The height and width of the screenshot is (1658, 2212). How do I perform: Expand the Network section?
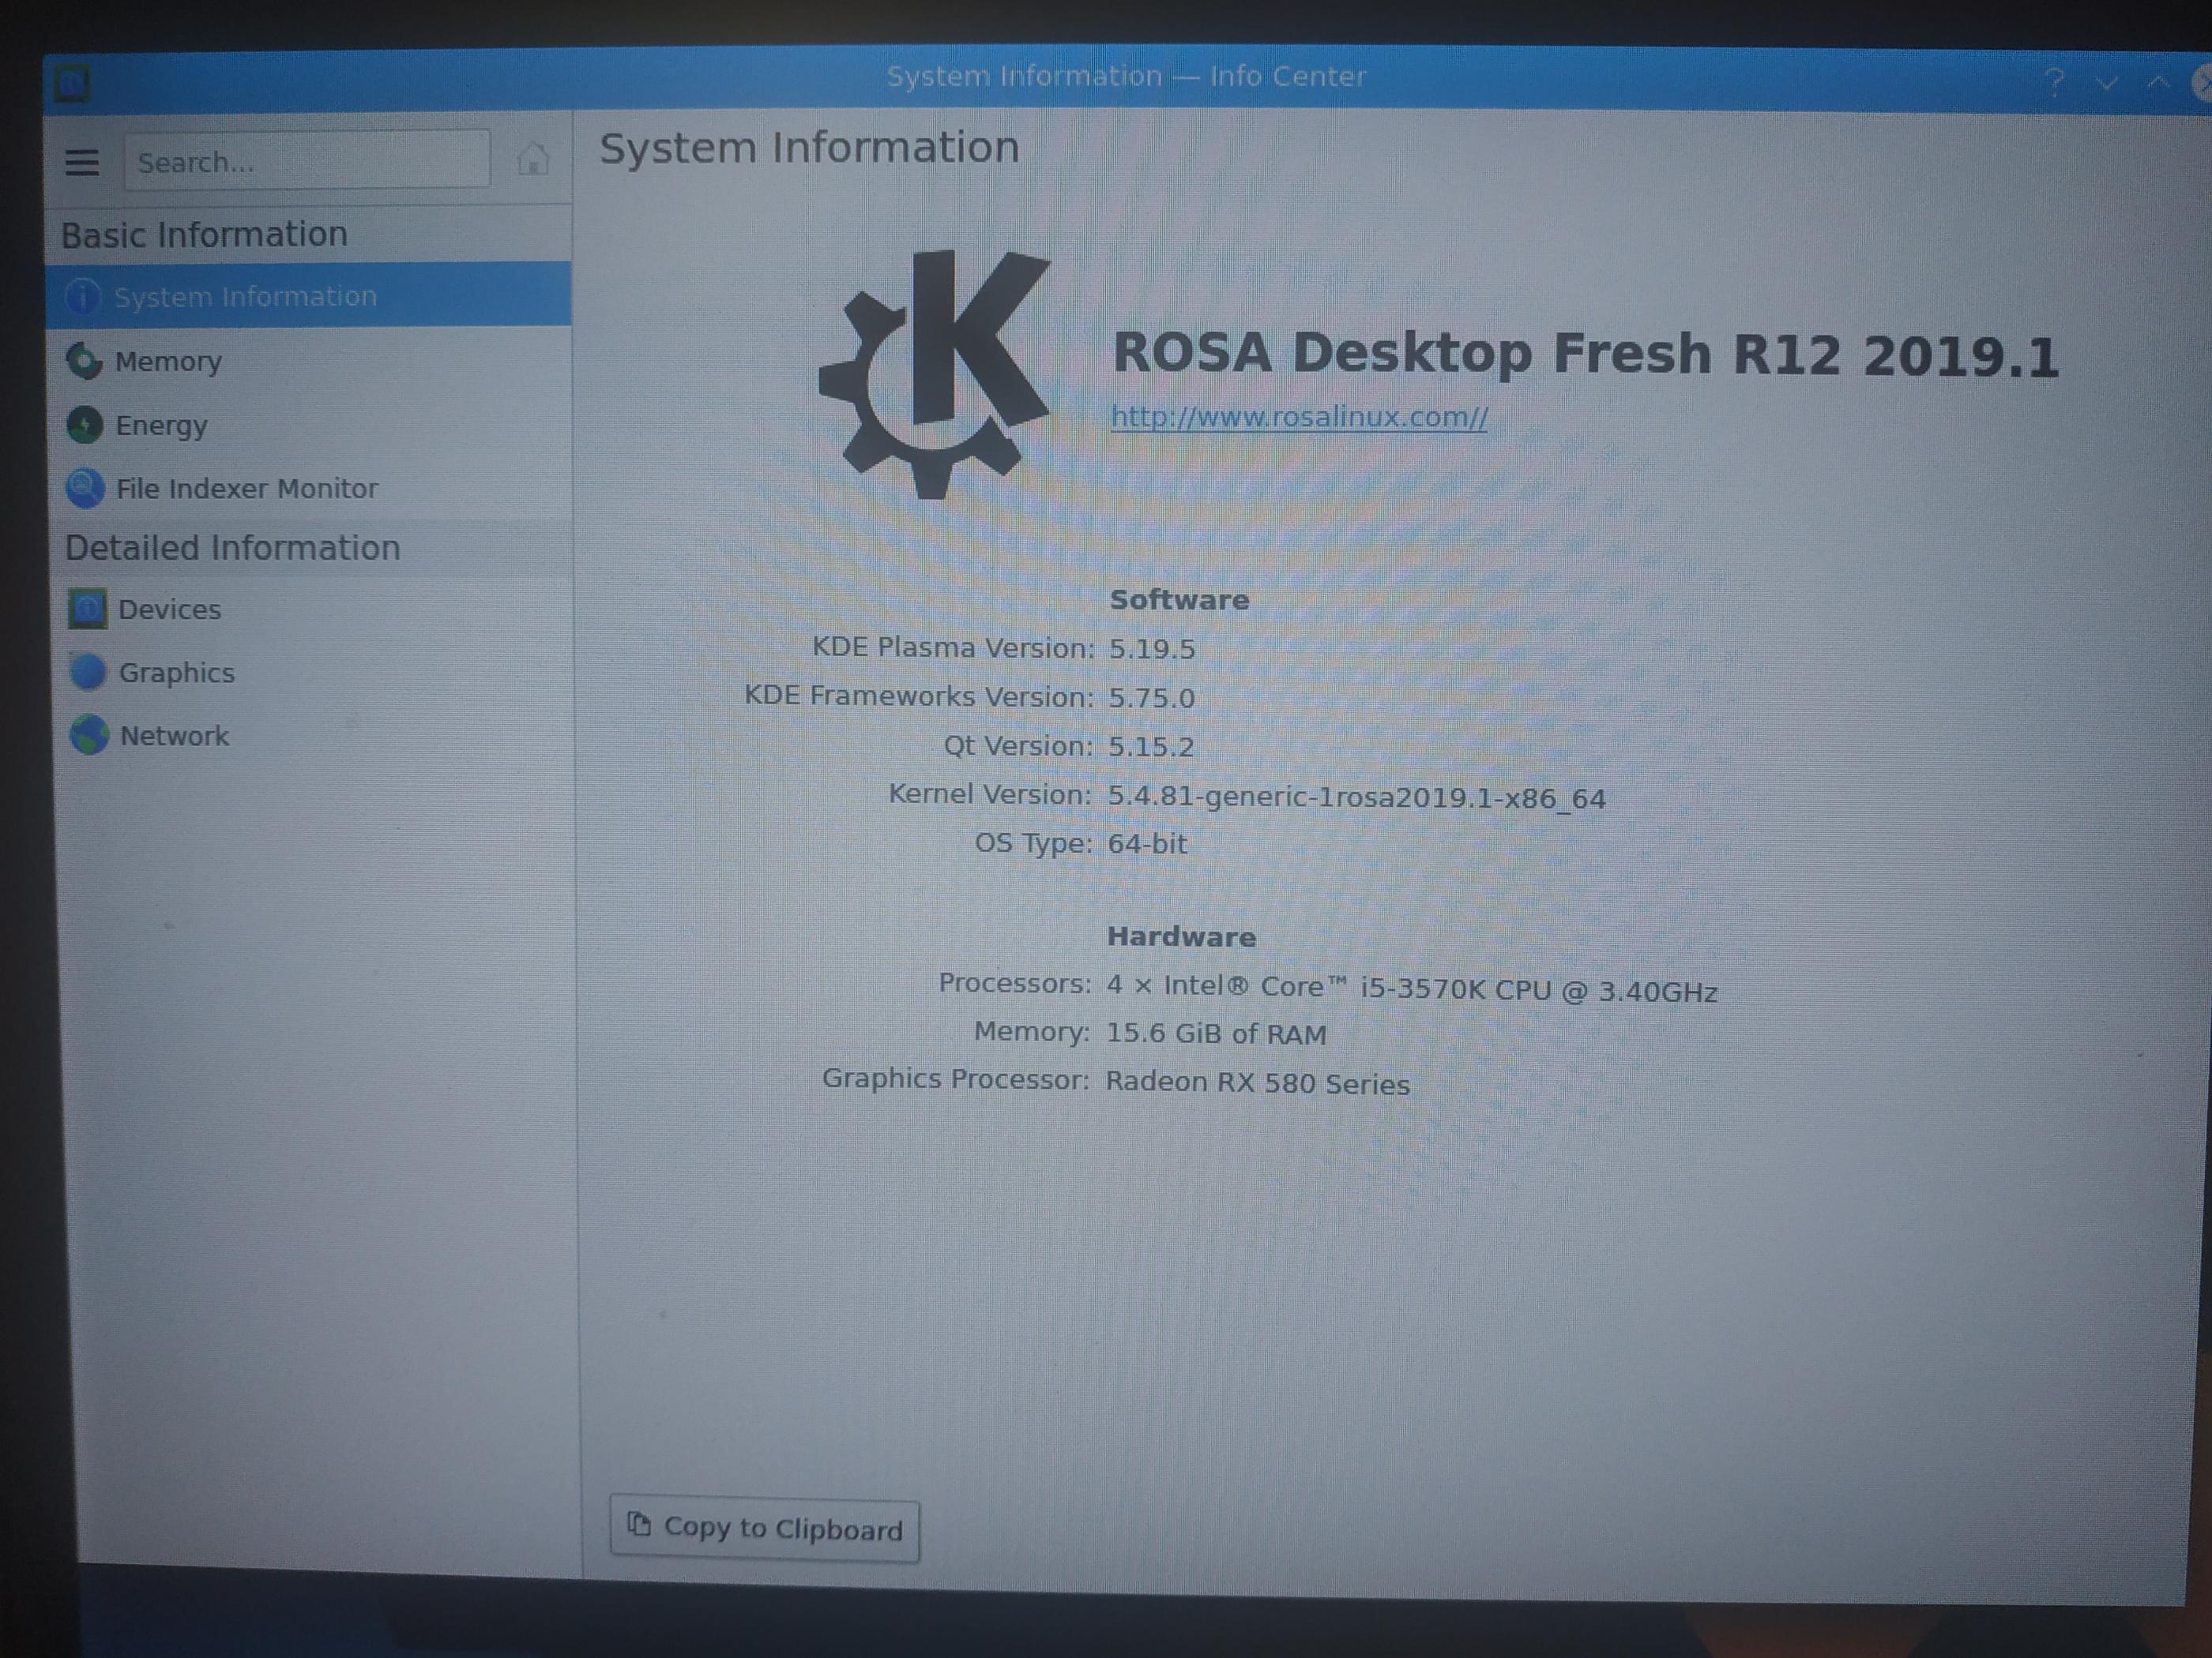pos(174,737)
